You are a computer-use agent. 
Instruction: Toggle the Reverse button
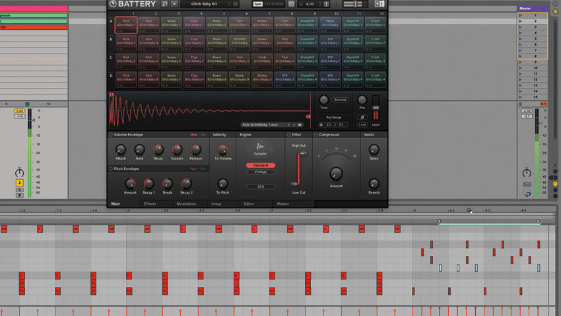coord(340,100)
